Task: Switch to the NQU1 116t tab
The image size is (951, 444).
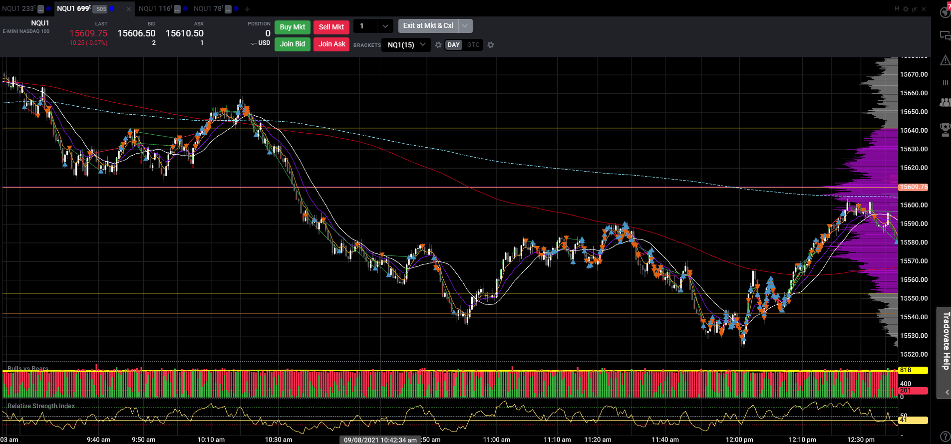Action: (155, 8)
